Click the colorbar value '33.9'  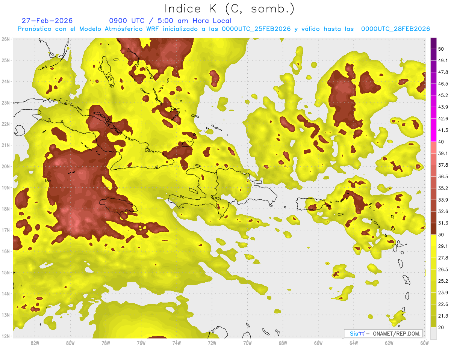443,200
